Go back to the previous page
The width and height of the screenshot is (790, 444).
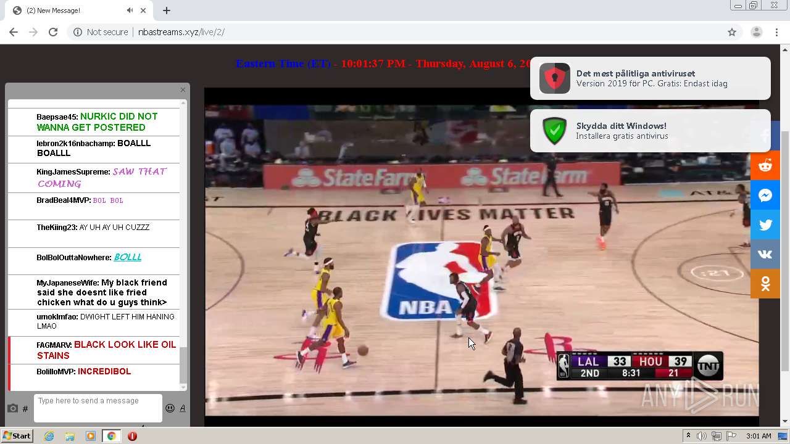(x=14, y=32)
